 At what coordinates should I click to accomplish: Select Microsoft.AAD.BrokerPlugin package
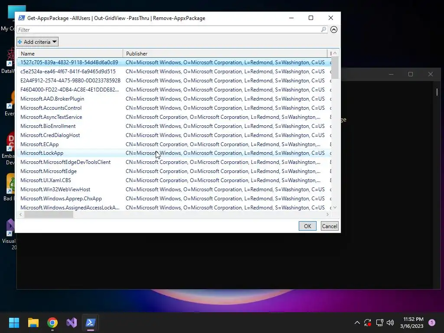(x=174, y=99)
